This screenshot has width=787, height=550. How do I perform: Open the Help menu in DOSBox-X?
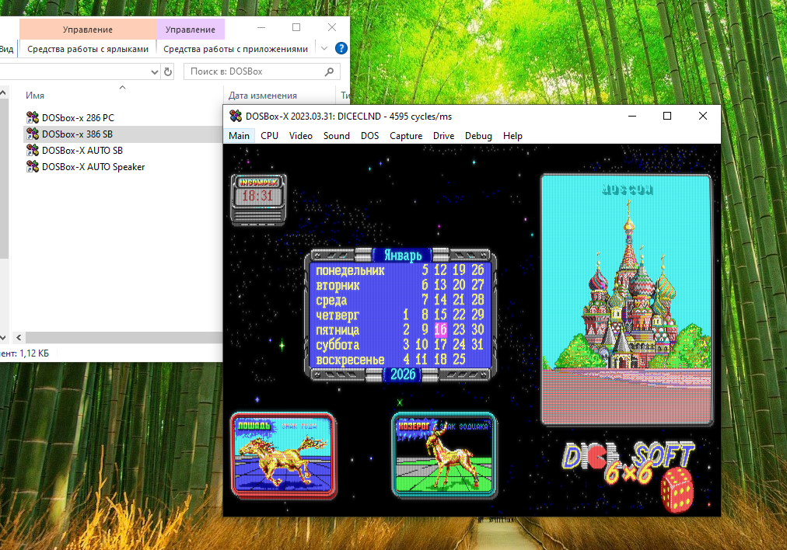(x=512, y=136)
